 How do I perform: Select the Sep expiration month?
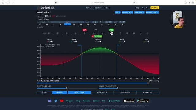tap(95, 22)
